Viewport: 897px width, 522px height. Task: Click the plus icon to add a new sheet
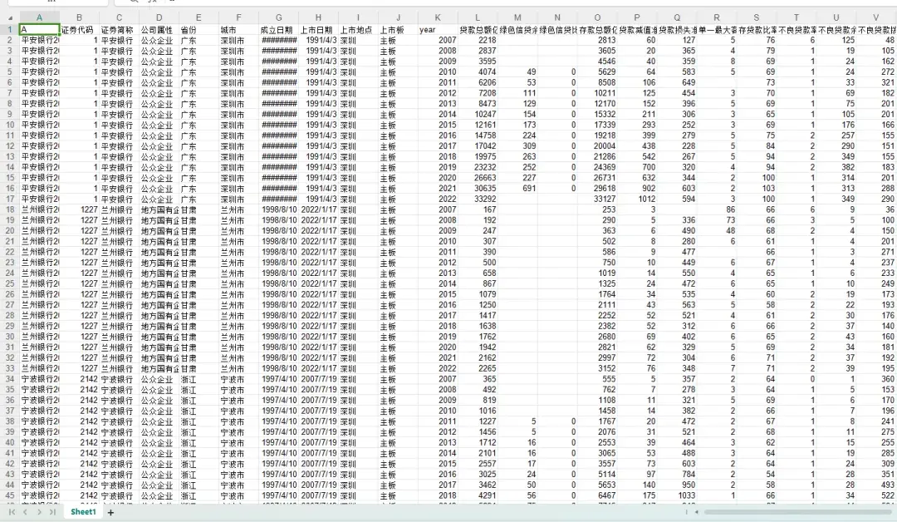coord(110,512)
